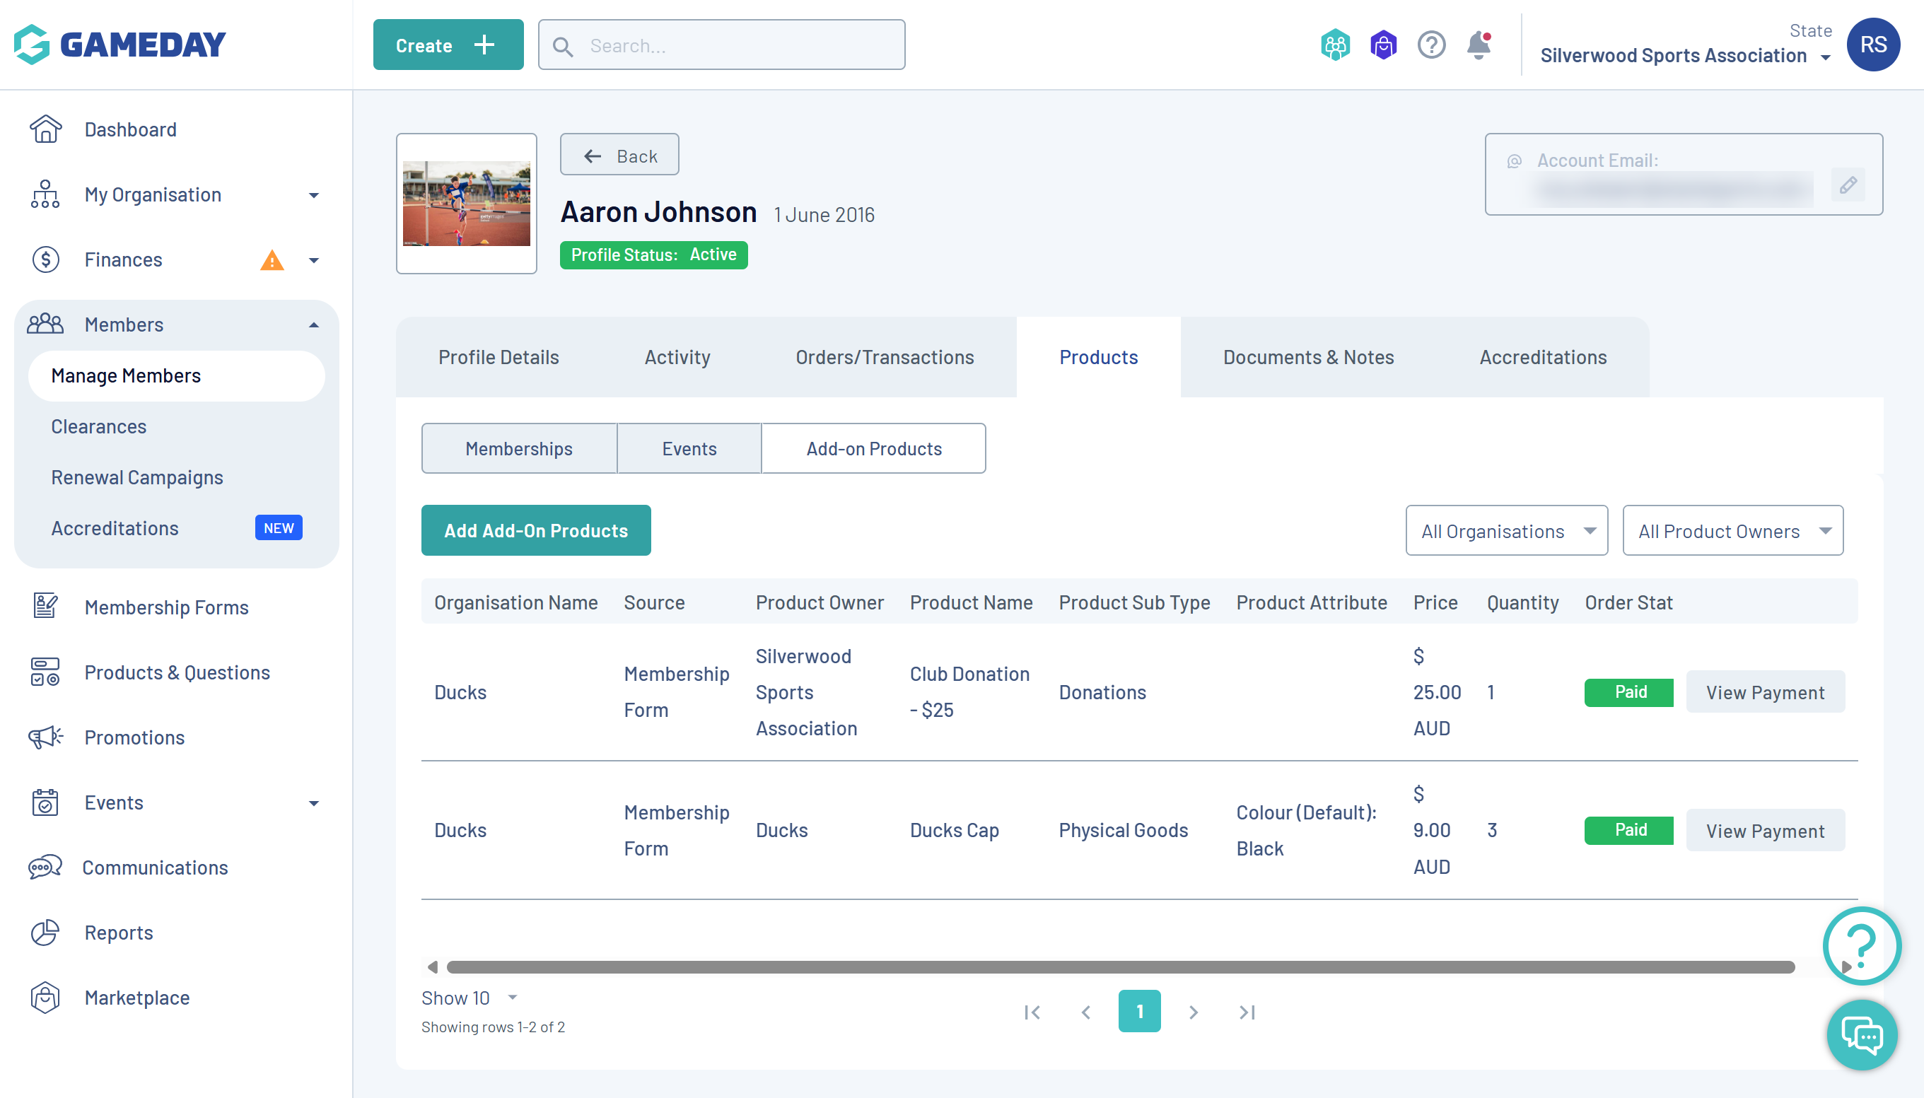Open the All Organisations filter dropdown

tap(1506, 531)
